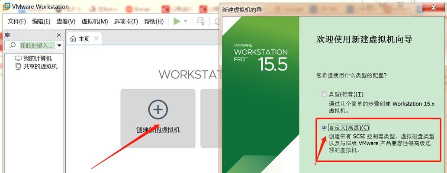447x173 pixels.
Task: Click the green power-on play icon
Action: 177,21
